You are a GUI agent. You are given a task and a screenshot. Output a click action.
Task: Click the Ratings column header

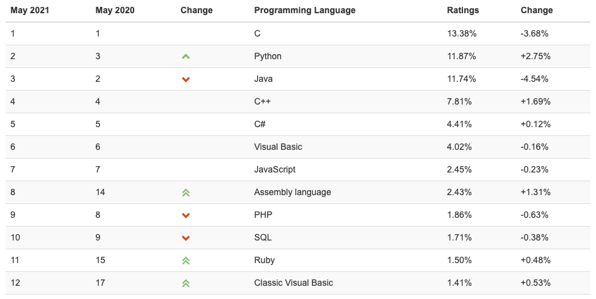463,10
